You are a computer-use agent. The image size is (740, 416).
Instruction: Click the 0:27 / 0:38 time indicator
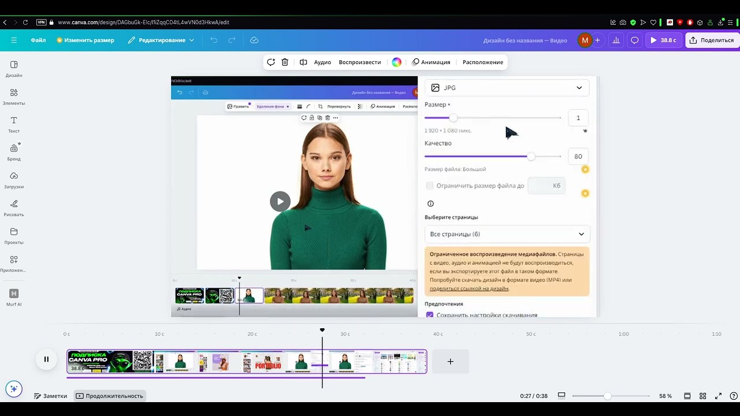pyautogui.click(x=534, y=396)
